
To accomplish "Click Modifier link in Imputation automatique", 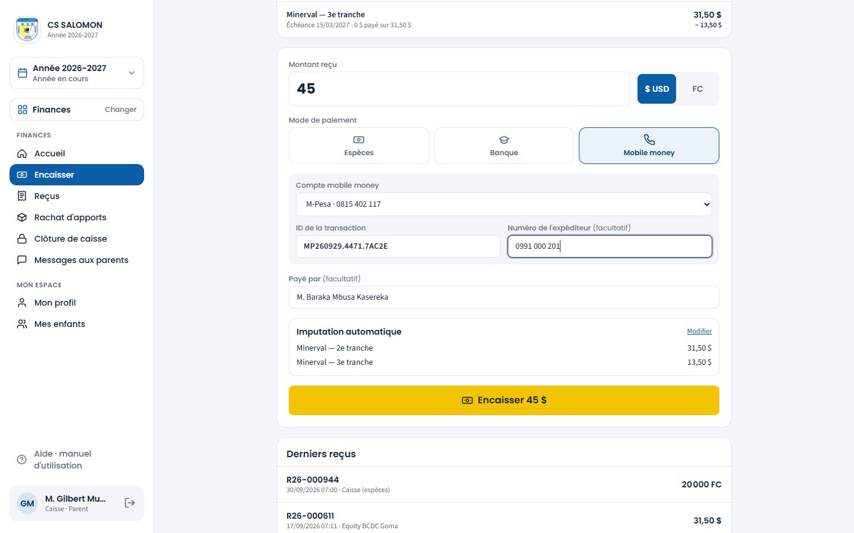I will 699,331.
